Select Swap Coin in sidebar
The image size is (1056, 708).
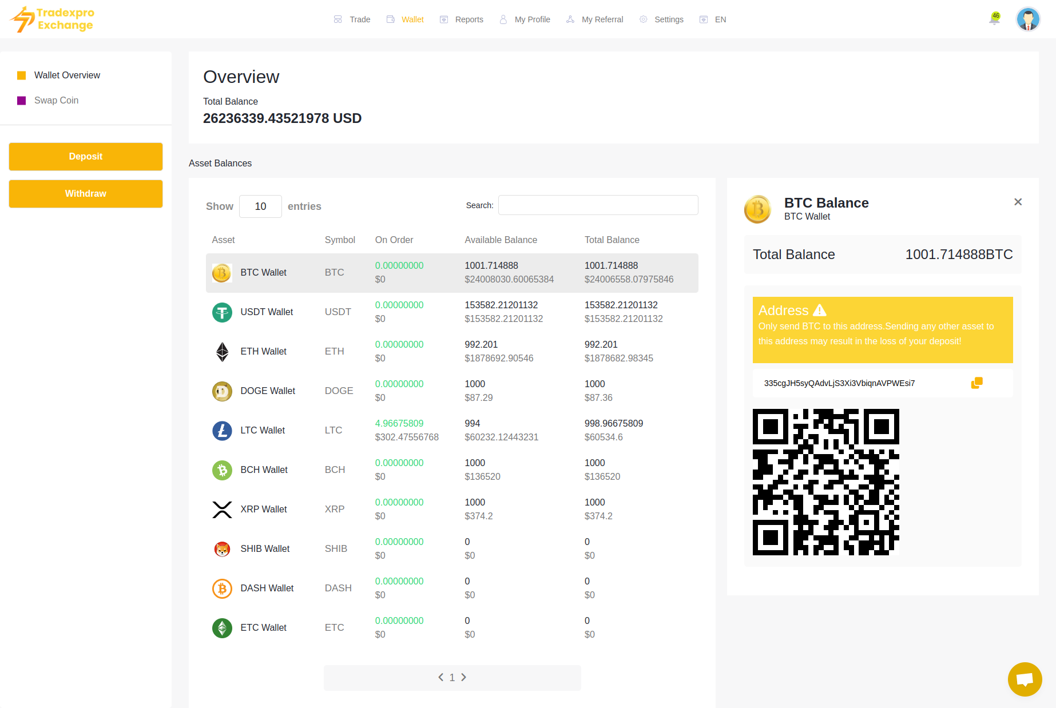coord(56,101)
